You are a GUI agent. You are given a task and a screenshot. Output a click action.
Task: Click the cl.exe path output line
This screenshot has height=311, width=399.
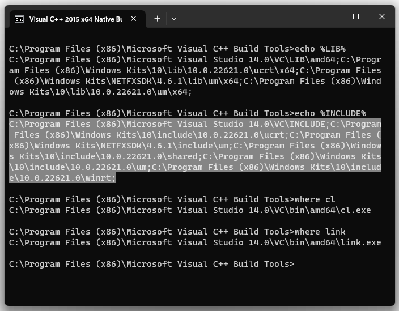pos(190,210)
